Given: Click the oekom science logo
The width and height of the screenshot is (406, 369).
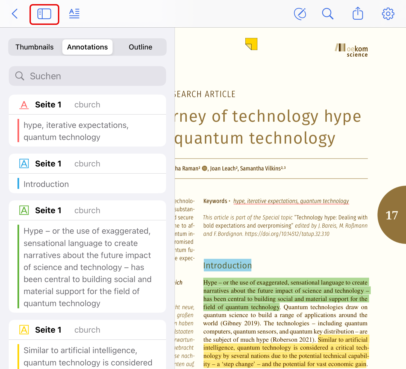Looking at the screenshot, I should coord(351,50).
